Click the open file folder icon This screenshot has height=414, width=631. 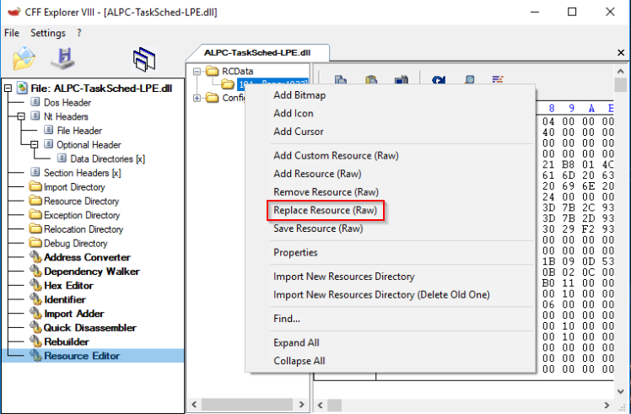click(x=25, y=59)
